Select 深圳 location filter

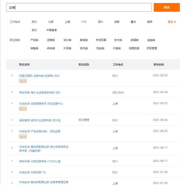pos(100,22)
